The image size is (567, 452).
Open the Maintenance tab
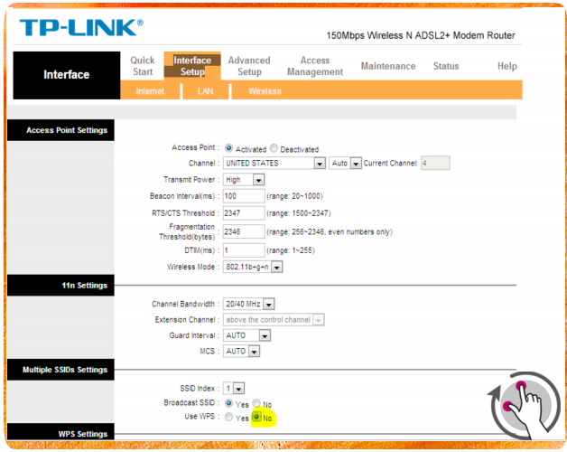point(388,66)
